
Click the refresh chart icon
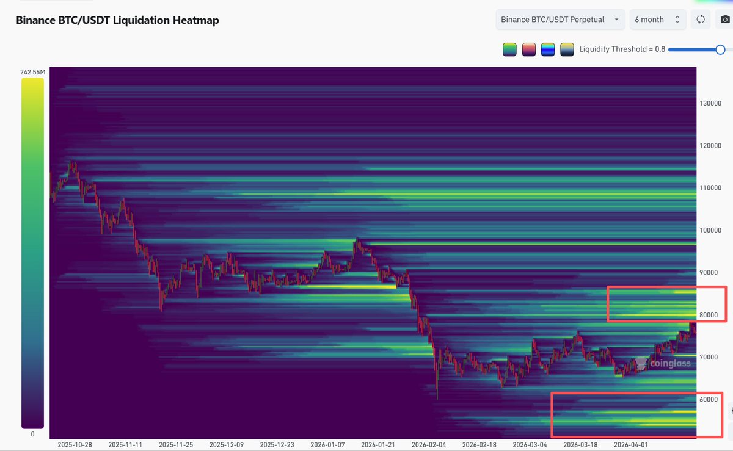click(x=701, y=20)
